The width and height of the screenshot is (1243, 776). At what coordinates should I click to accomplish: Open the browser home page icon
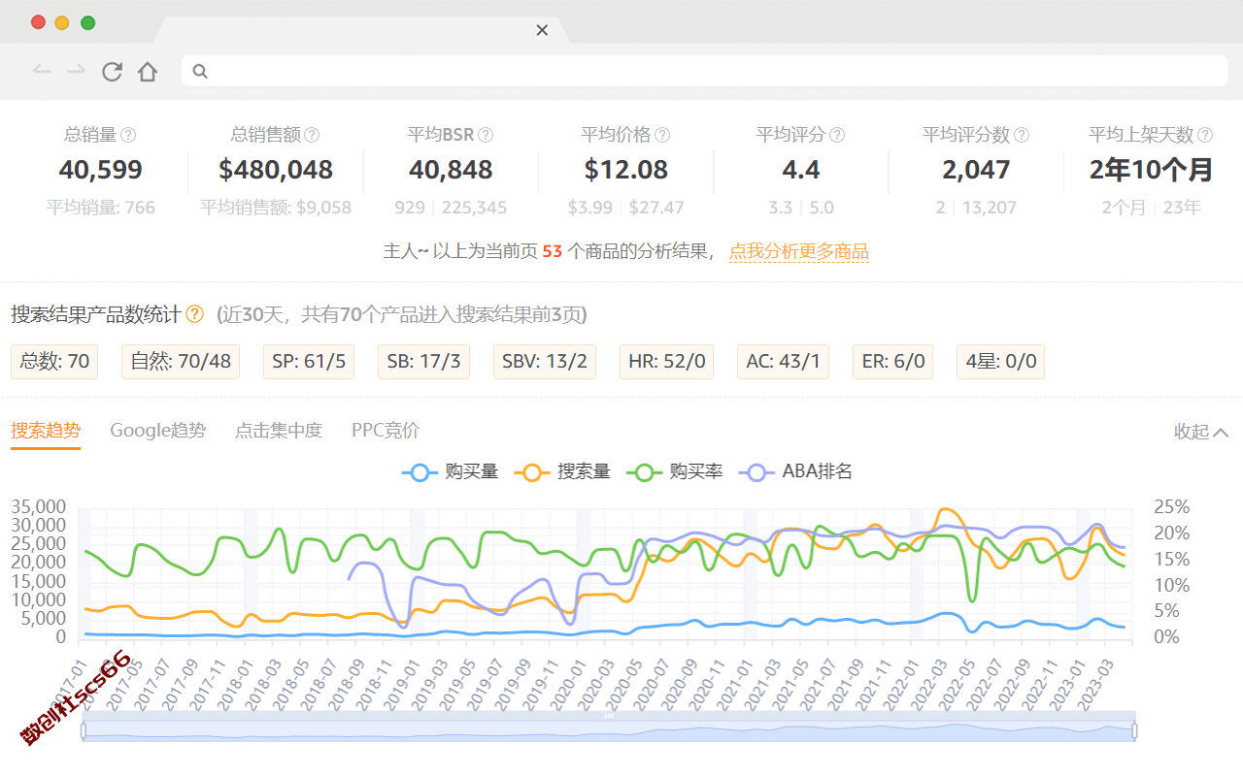coord(147,71)
